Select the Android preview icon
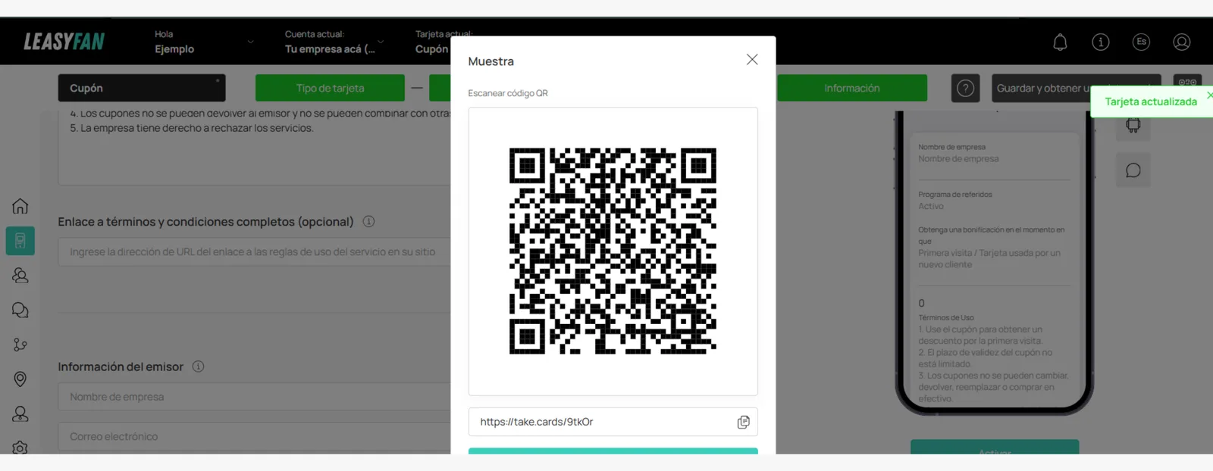This screenshot has height=471, width=1213. coord(1133,125)
